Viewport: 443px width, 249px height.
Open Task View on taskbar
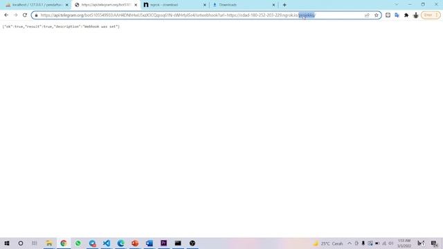coord(35,243)
